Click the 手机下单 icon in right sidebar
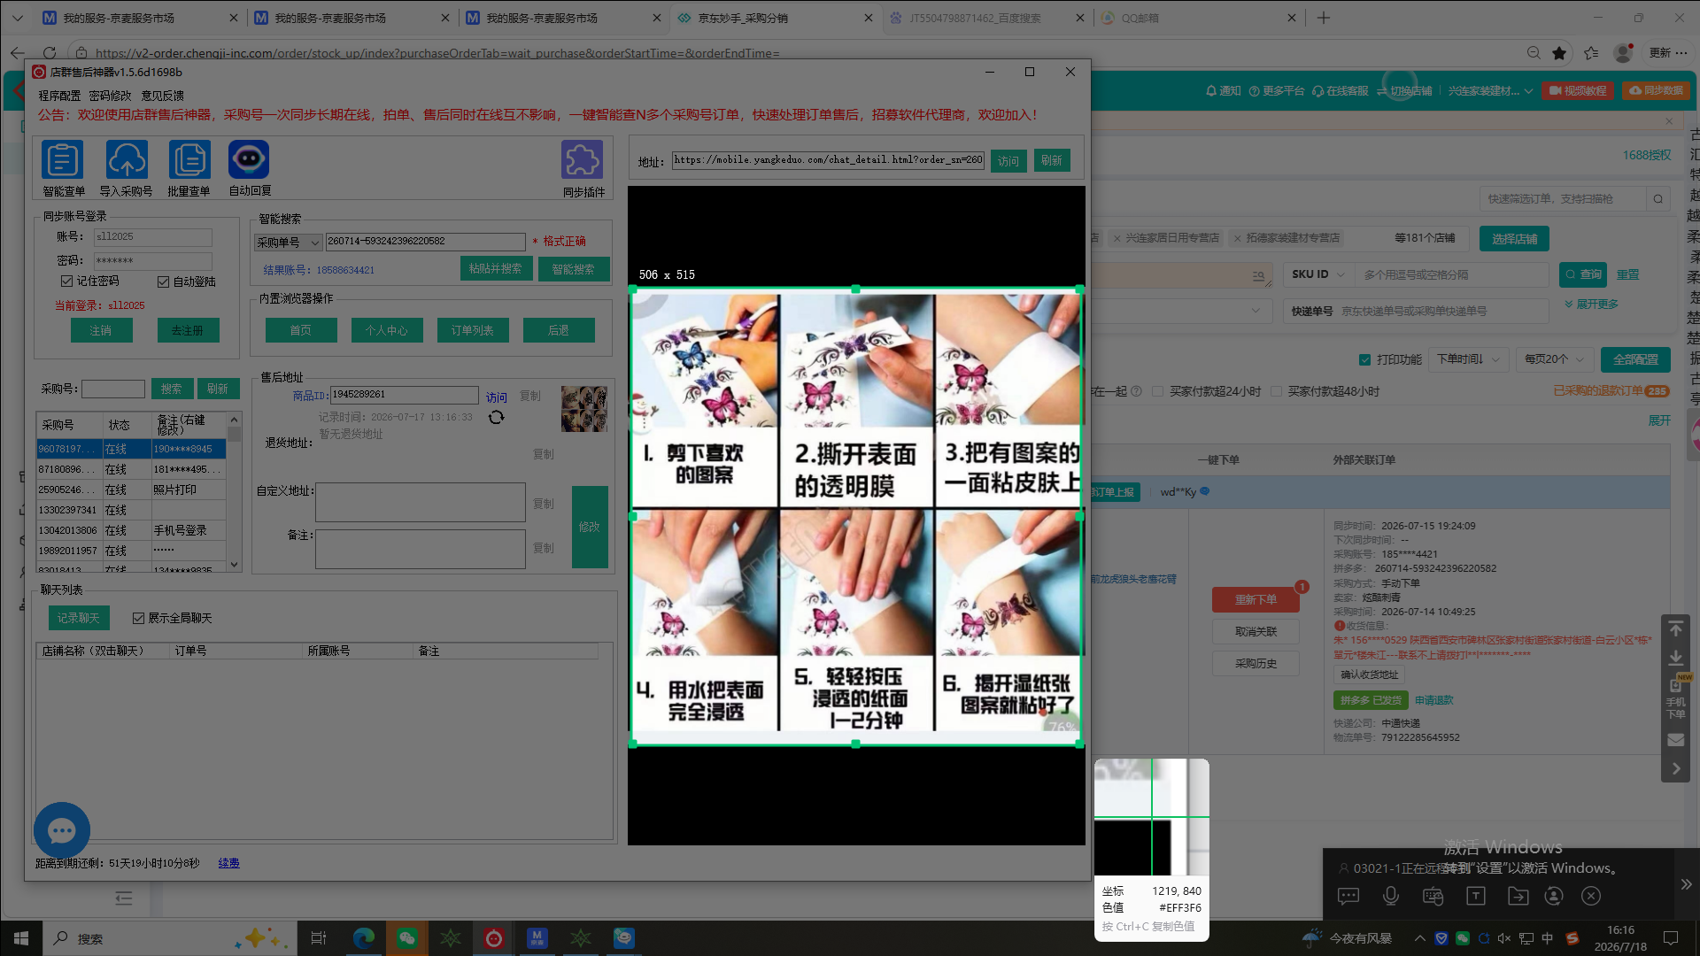This screenshot has height=956, width=1700. click(x=1676, y=698)
